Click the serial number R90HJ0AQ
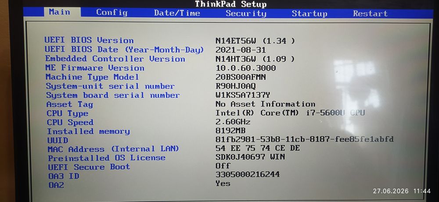 point(235,86)
